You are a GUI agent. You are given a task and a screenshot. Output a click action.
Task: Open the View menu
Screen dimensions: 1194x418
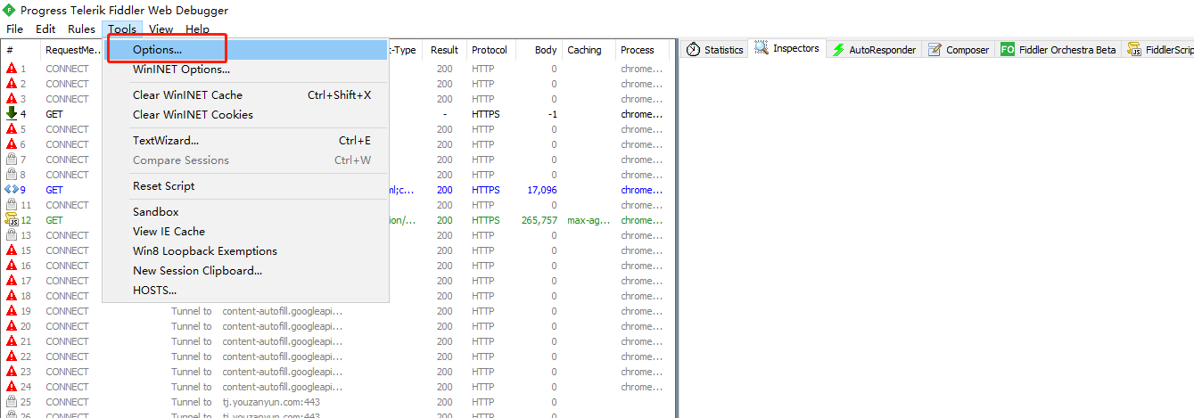[x=161, y=29]
